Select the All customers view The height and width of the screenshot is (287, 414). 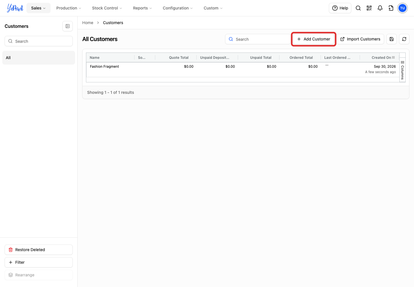coord(39,58)
